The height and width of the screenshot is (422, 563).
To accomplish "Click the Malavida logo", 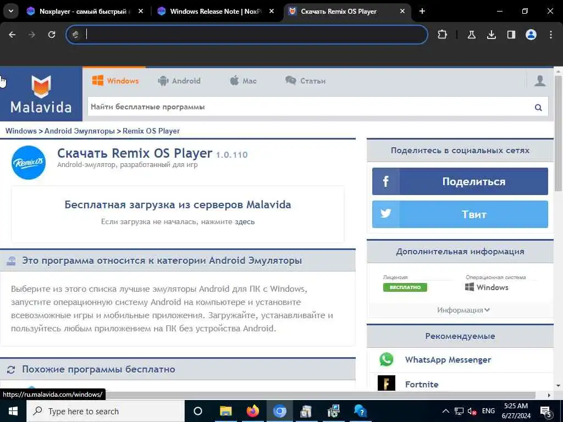I will click(x=41, y=94).
